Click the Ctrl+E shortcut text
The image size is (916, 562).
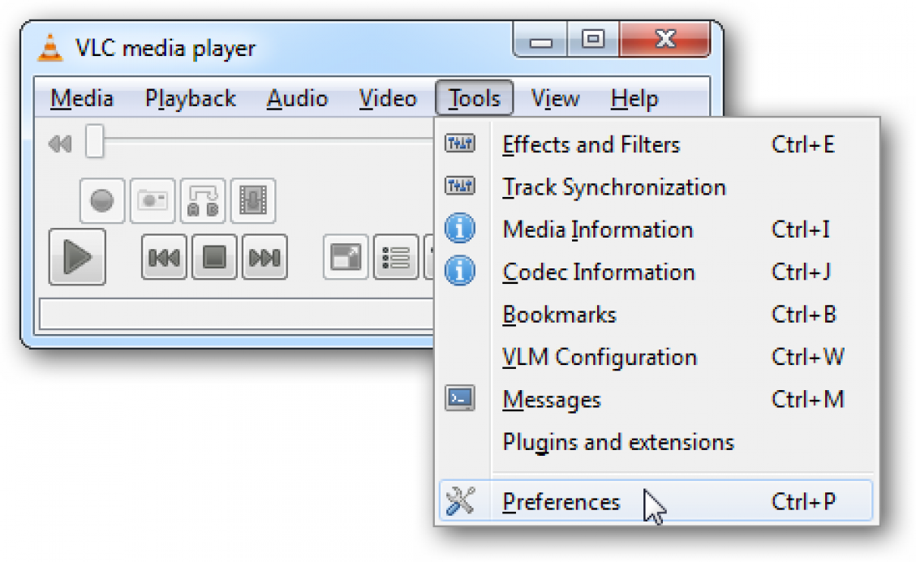(x=802, y=144)
